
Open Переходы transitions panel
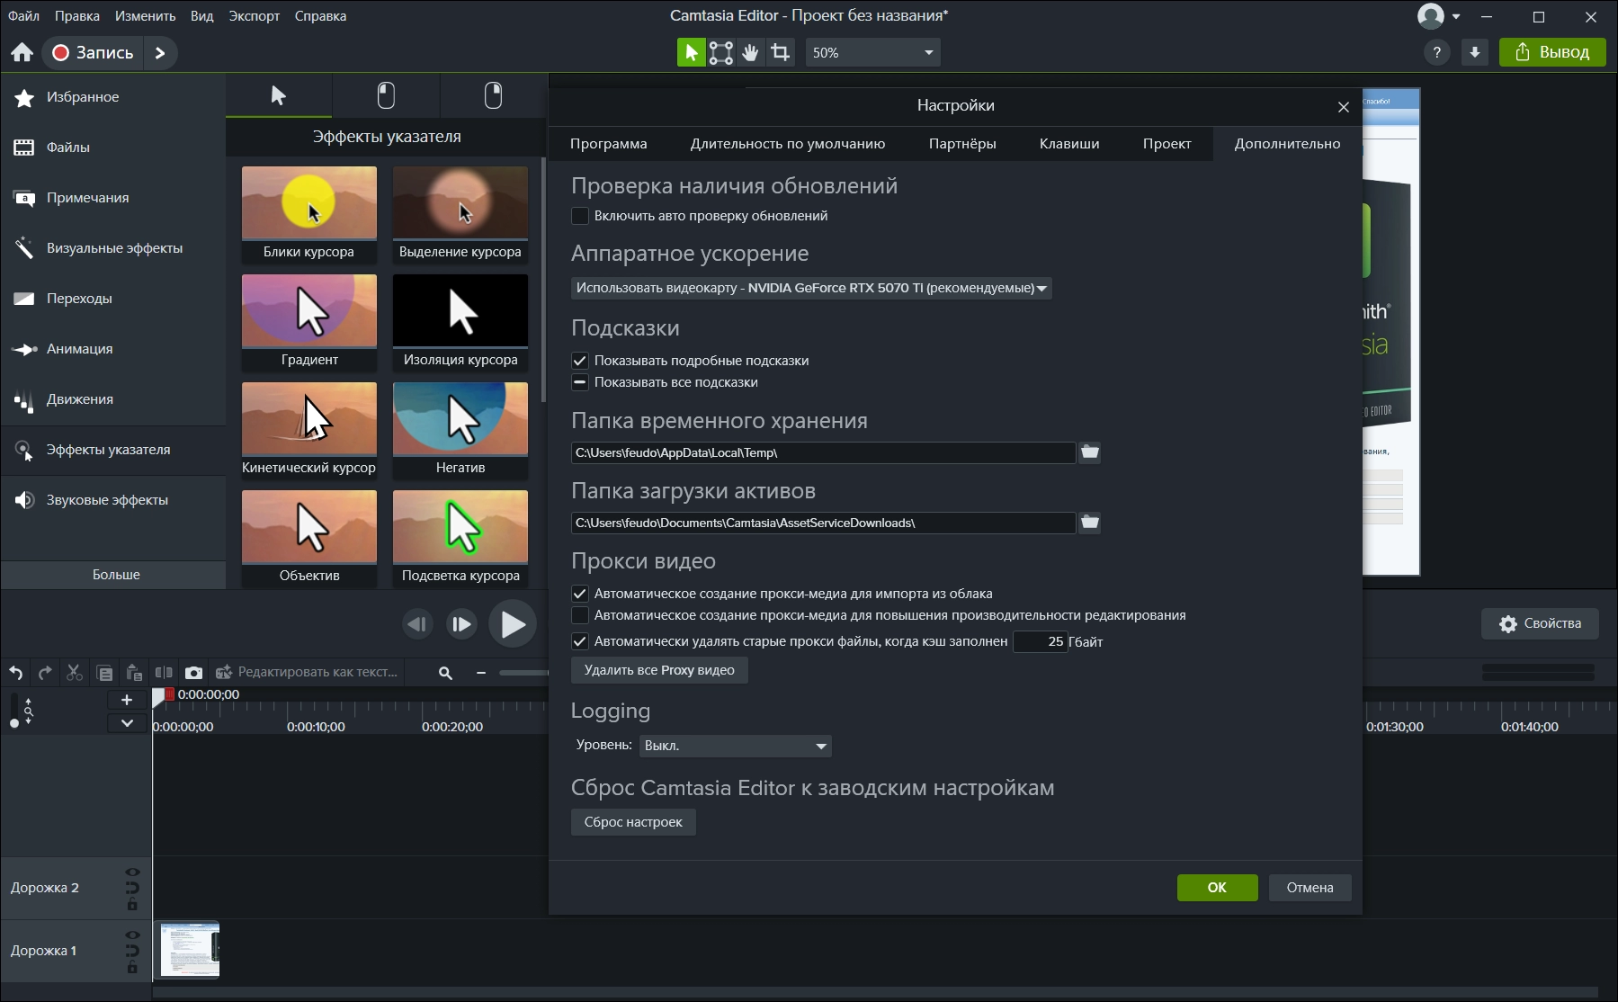coord(113,299)
